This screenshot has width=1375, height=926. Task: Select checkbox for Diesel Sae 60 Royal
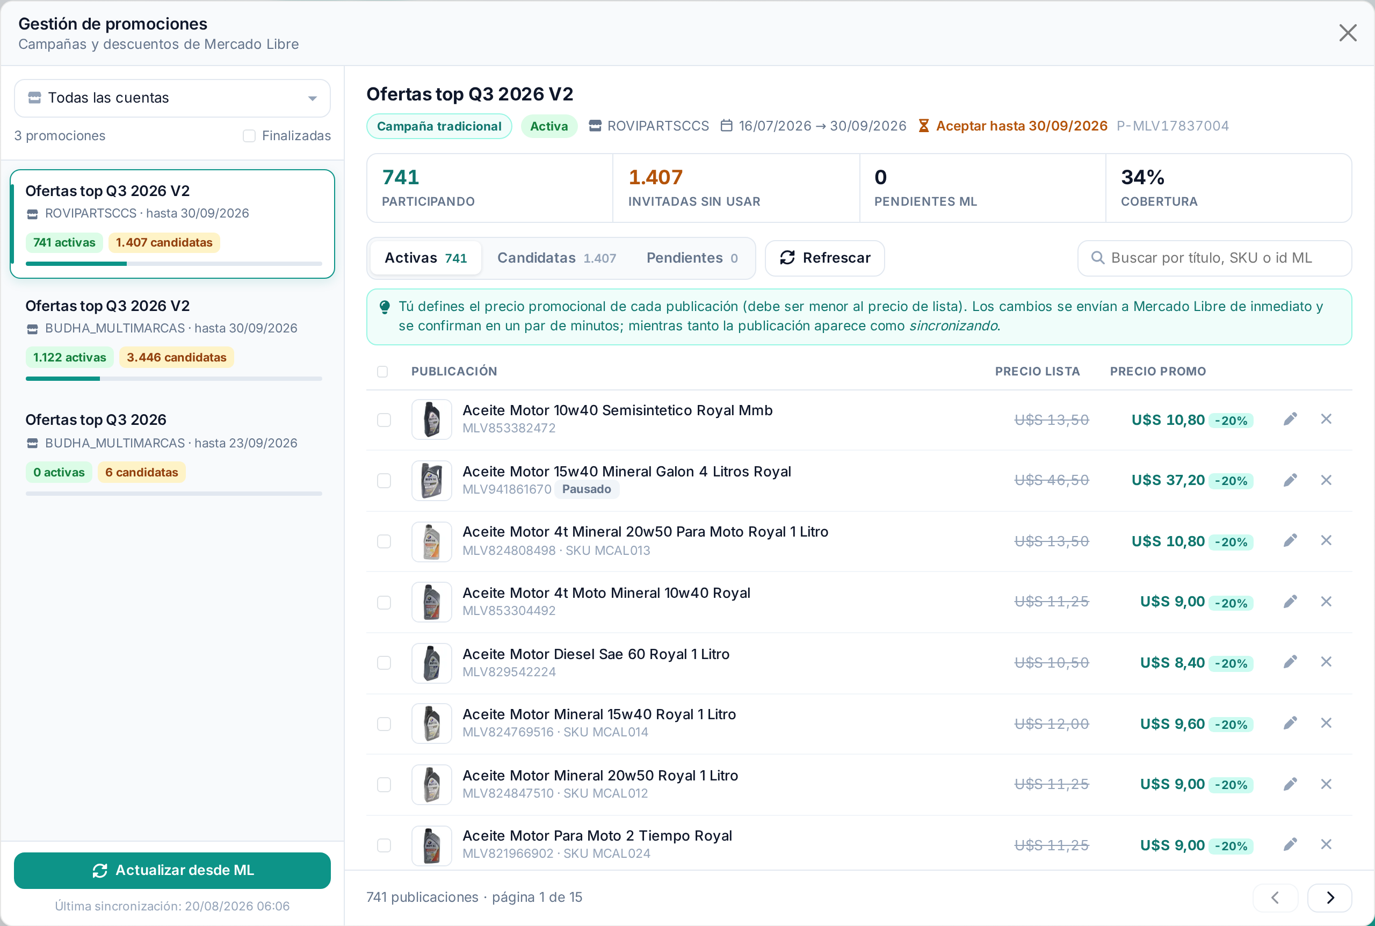pos(383,663)
